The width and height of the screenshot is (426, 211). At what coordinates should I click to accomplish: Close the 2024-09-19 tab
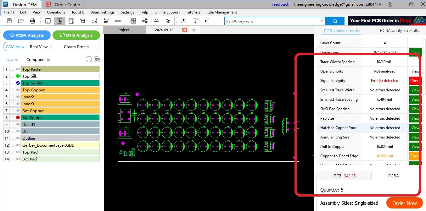pos(185,30)
